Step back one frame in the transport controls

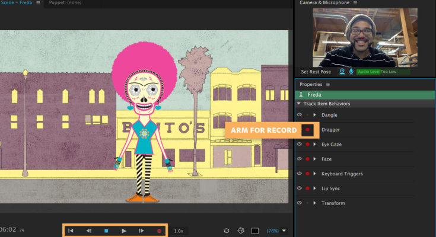[x=89, y=230]
